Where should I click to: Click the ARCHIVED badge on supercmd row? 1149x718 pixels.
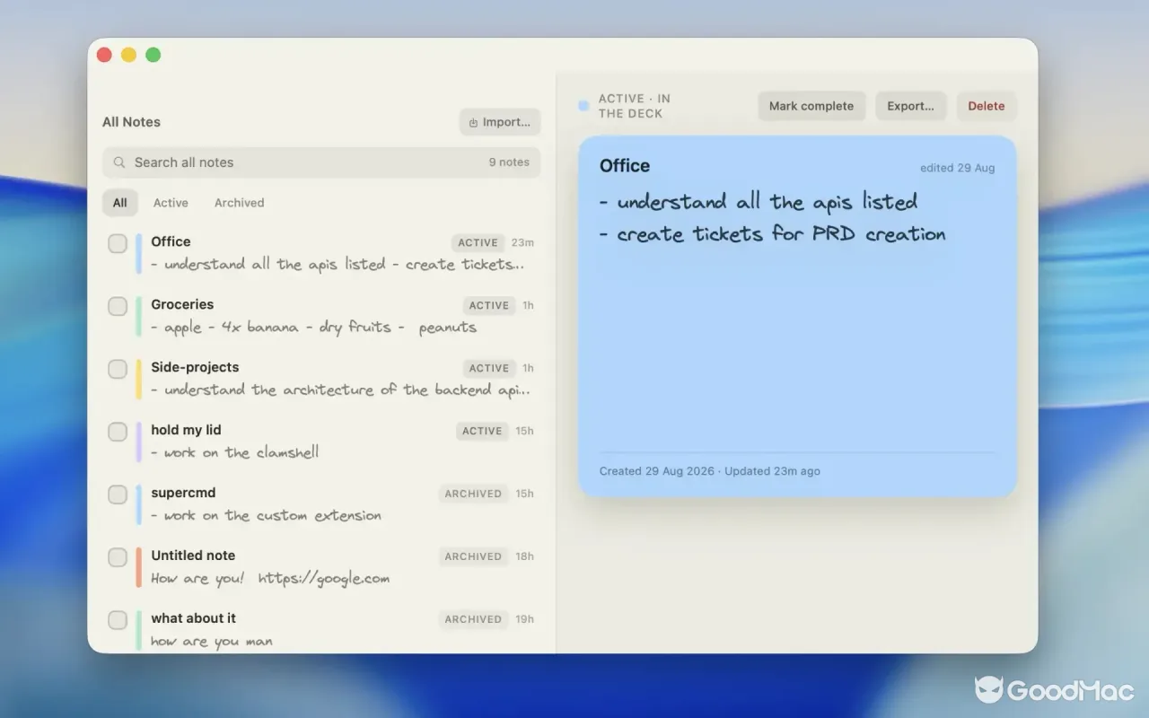(473, 494)
